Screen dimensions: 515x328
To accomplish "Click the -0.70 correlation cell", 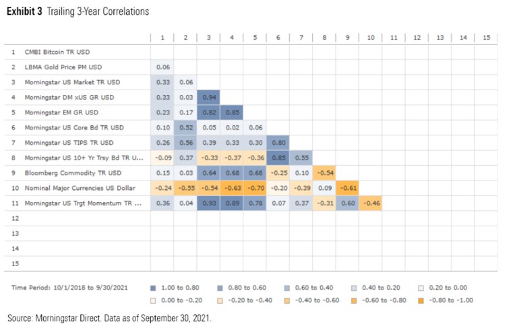I will (x=255, y=187).
